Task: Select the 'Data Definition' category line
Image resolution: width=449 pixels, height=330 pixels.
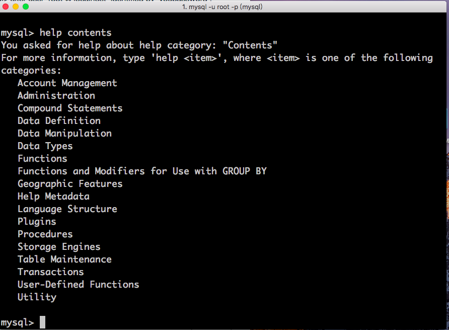Action: 59,121
